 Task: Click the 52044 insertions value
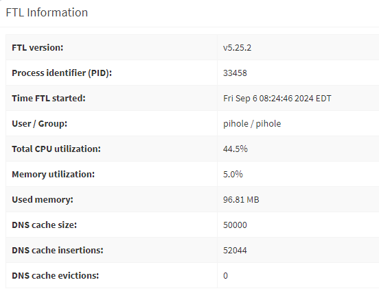coord(235,250)
